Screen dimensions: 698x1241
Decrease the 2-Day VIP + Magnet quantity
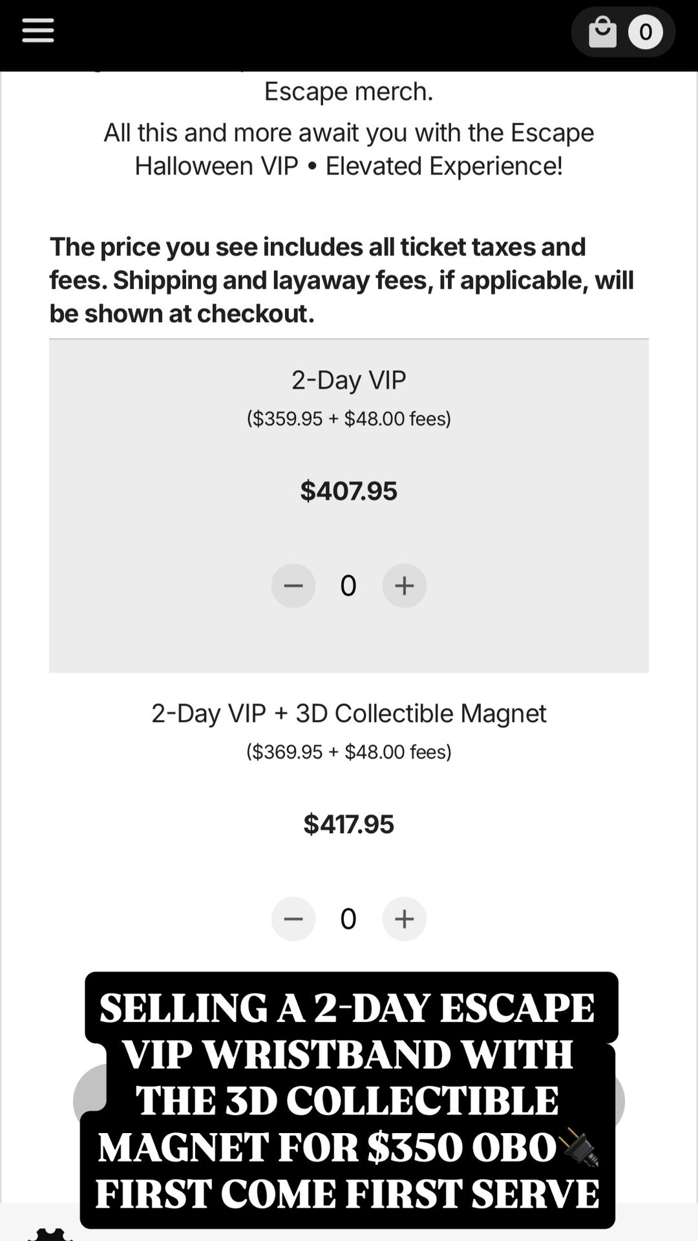293,918
